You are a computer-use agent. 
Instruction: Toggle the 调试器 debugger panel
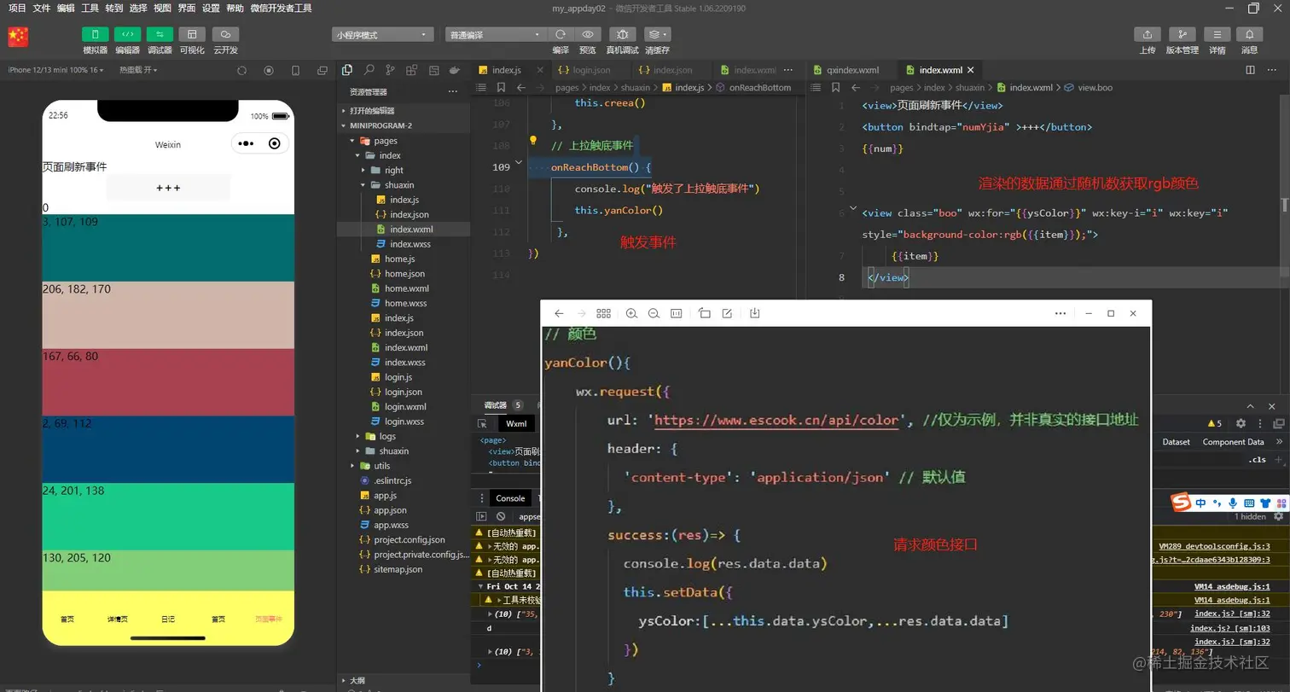[x=160, y=35]
